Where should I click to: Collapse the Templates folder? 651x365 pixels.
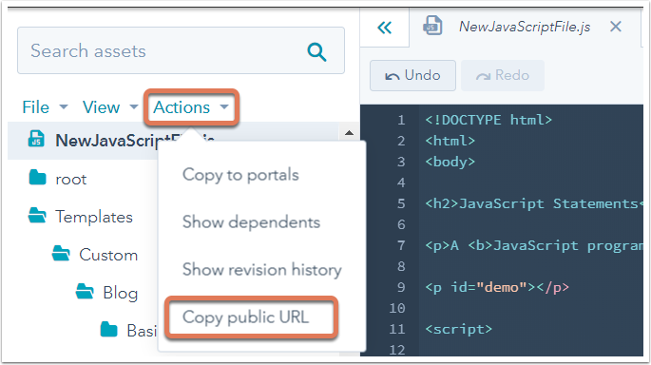(x=94, y=217)
